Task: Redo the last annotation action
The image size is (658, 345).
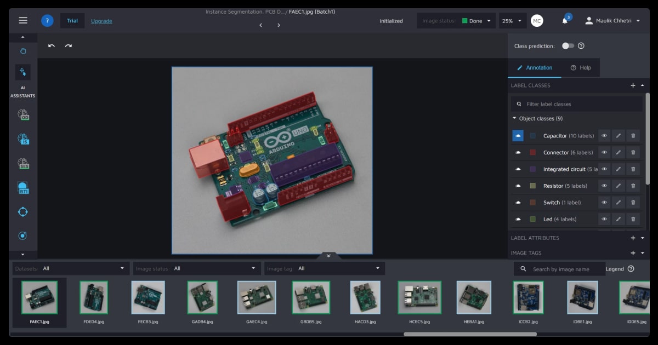Action: click(69, 46)
